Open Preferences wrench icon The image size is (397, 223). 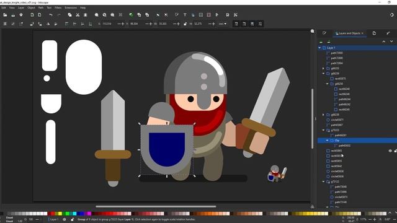(236, 15)
